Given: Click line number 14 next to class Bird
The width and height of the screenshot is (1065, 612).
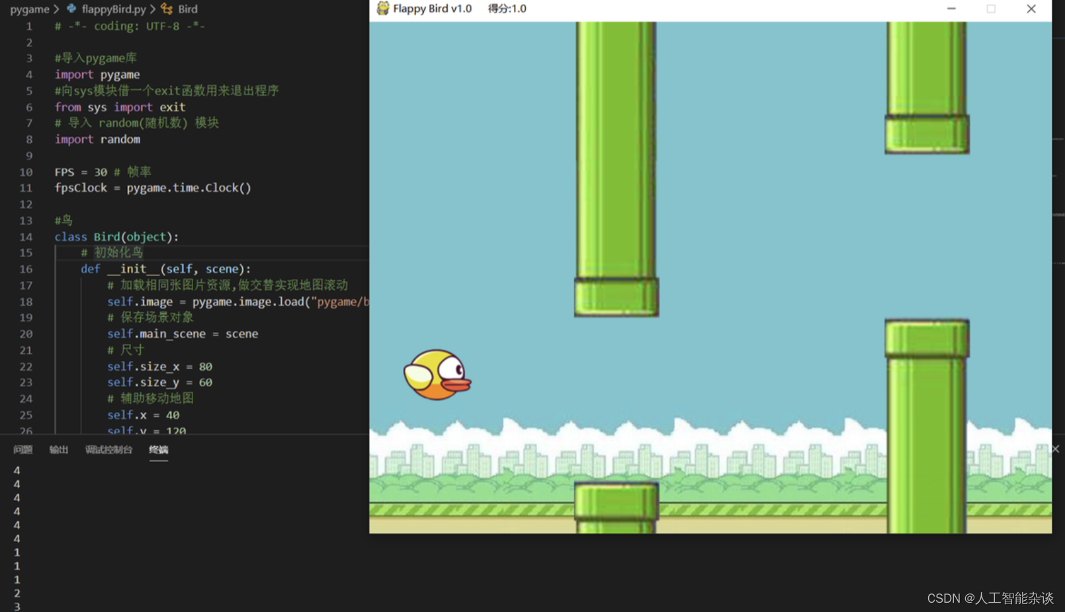Looking at the screenshot, I should [x=26, y=236].
